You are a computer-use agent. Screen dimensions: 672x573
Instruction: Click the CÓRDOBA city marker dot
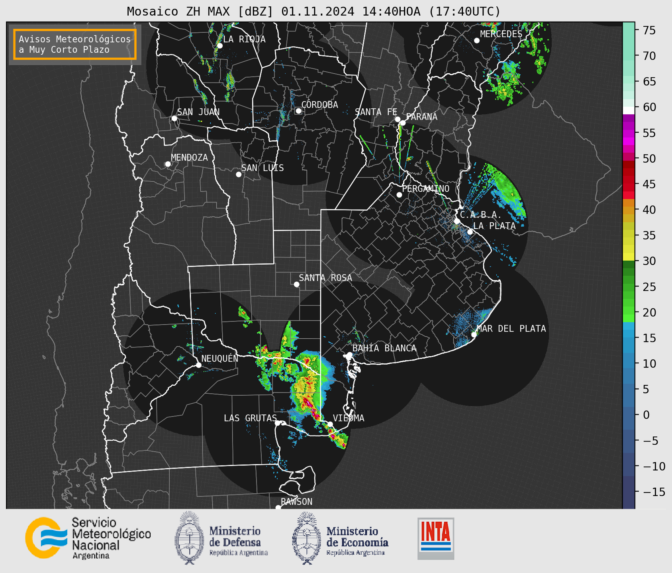[x=298, y=111]
